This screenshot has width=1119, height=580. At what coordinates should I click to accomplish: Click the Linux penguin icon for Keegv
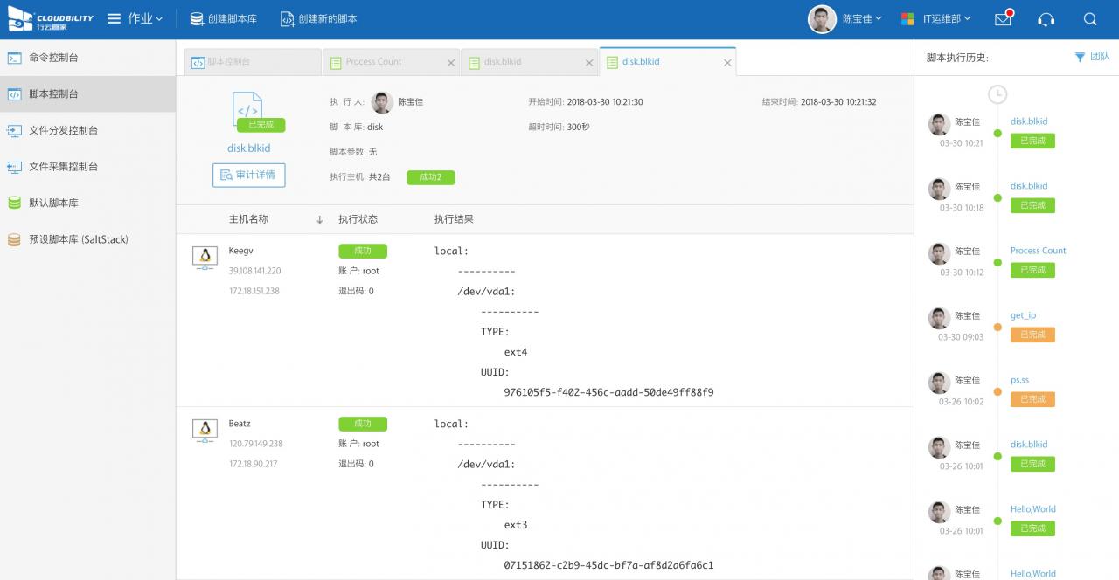pos(205,256)
